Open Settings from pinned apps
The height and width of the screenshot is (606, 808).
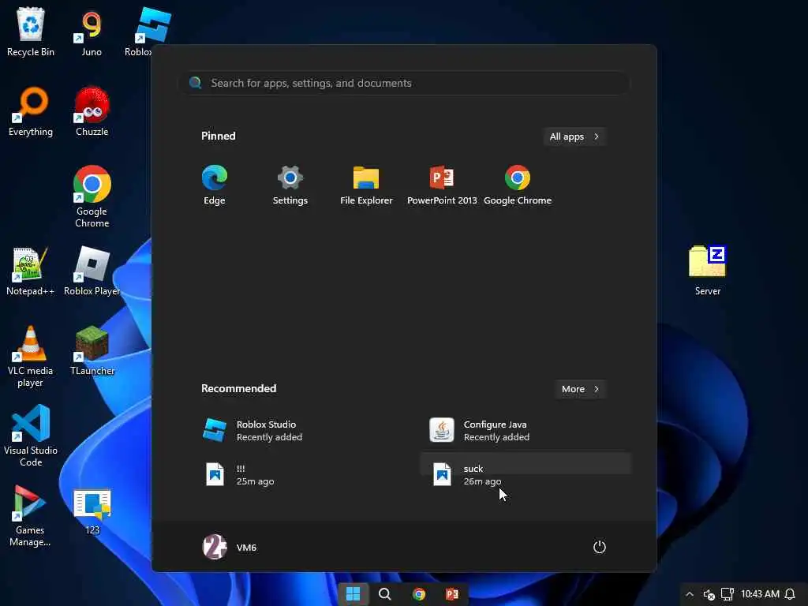click(290, 185)
